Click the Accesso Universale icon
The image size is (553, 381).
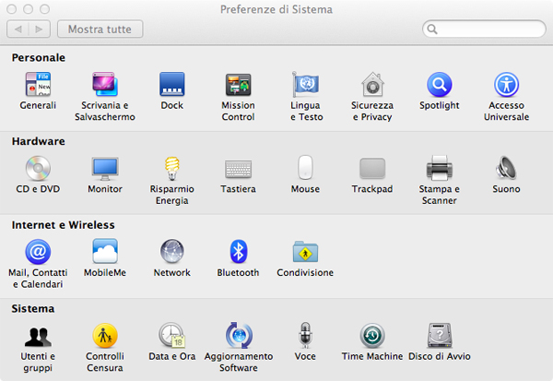click(x=507, y=86)
